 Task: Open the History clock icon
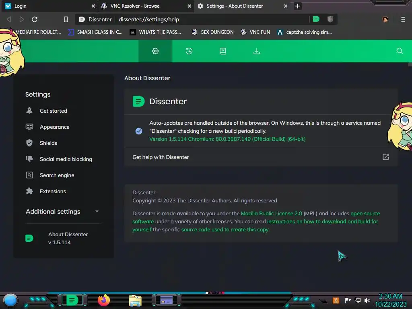pyautogui.click(x=189, y=51)
